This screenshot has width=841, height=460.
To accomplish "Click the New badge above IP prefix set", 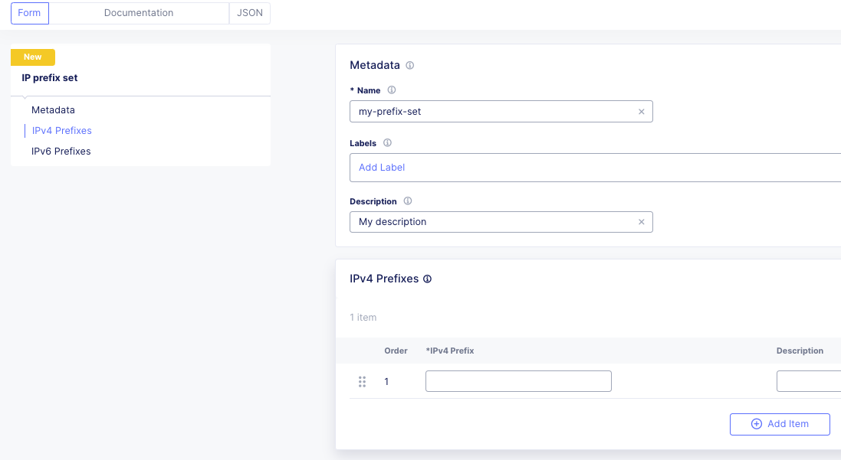I will [32, 57].
